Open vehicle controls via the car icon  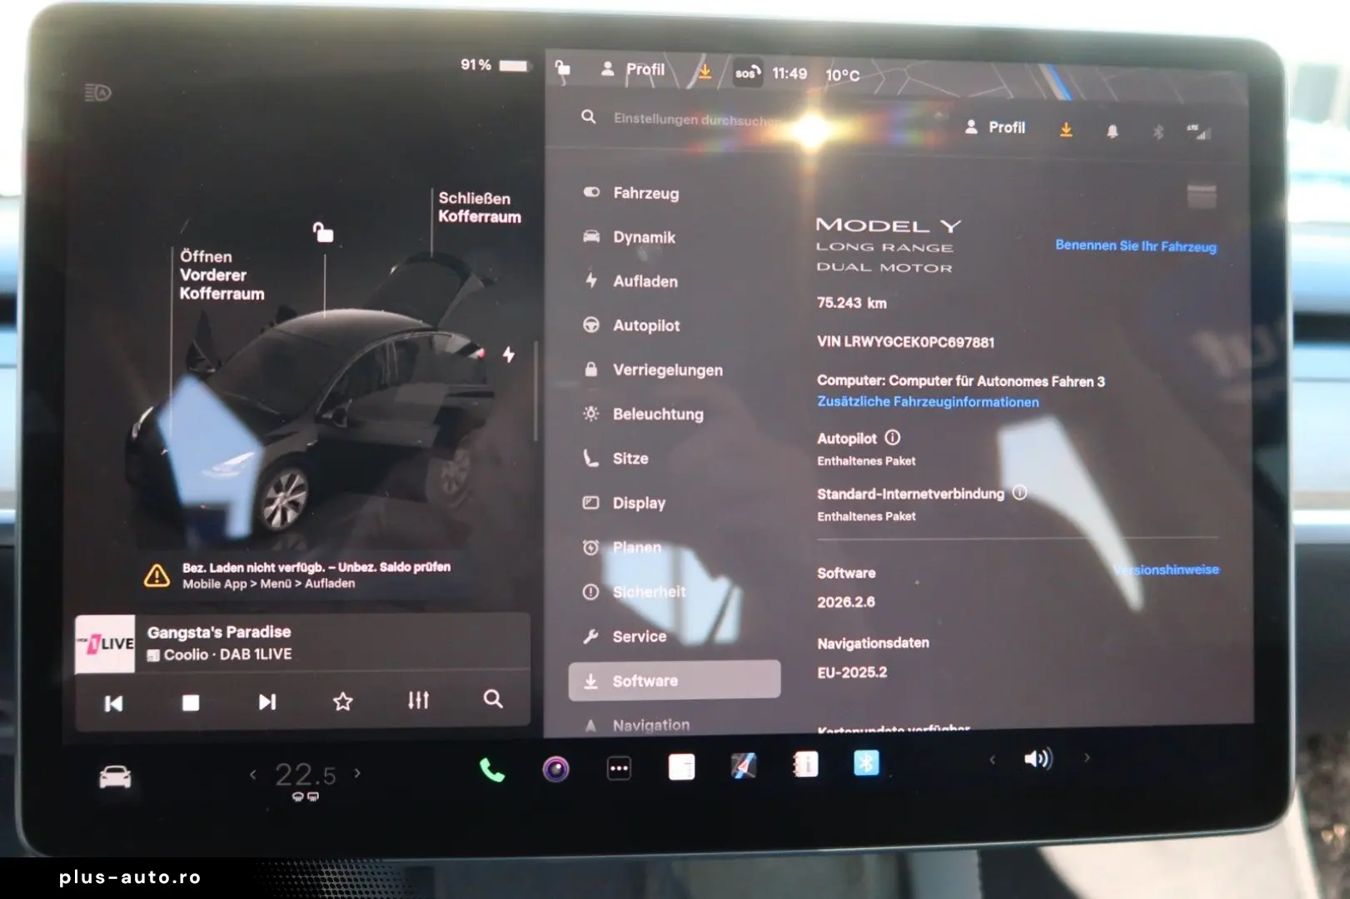113,774
